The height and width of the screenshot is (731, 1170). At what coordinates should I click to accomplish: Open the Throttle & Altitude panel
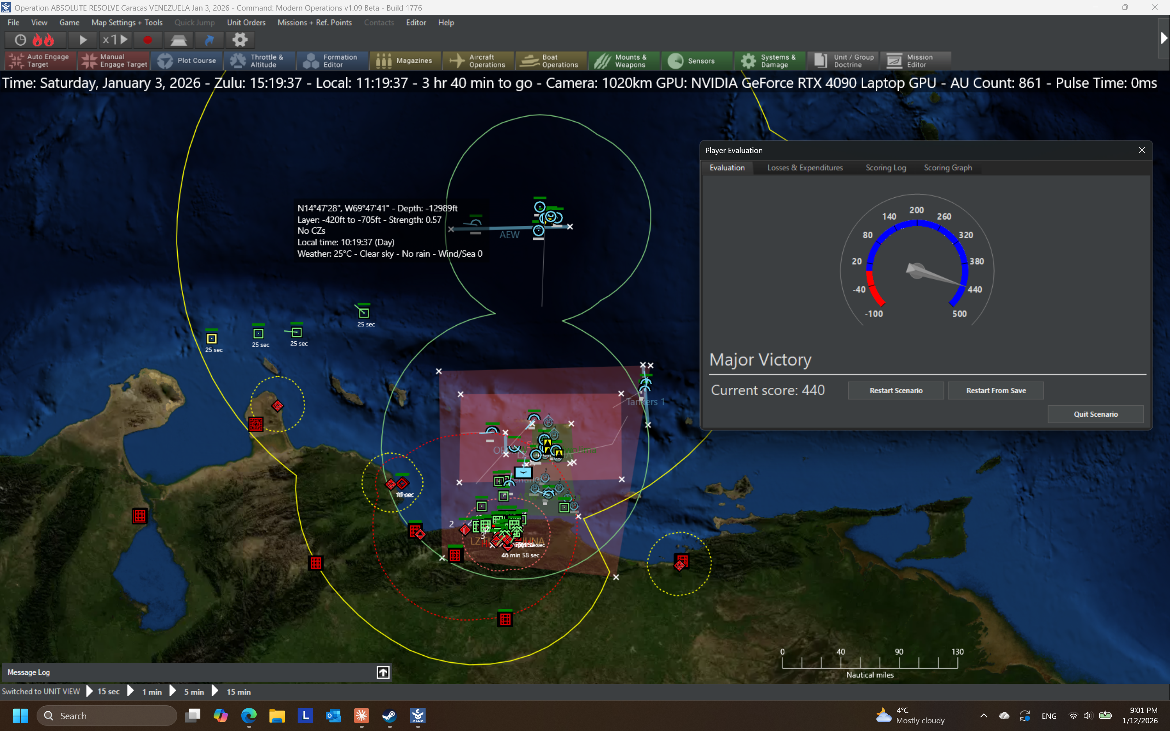point(260,60)
